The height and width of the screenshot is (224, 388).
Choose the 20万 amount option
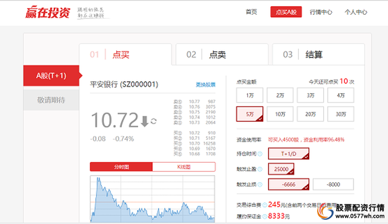coord(310,114)
